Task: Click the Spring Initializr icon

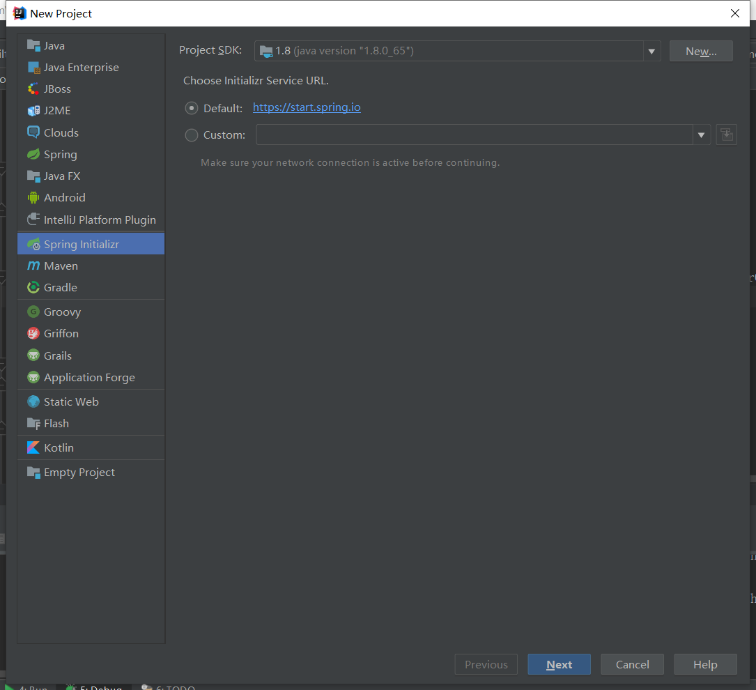Action: [x=33, y=245]
